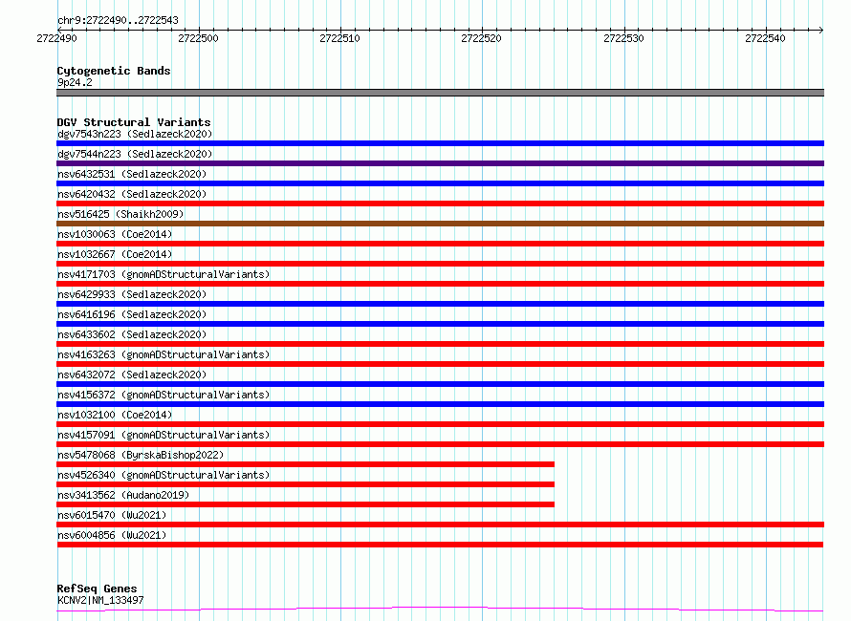Select the 9p24.2 band label
Viewport: 851px width, 621px height.
click(x=75, y=82)
